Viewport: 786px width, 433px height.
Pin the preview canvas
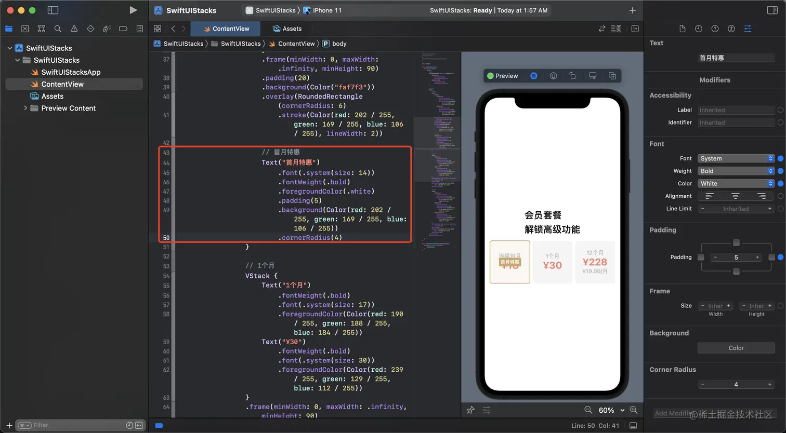[470, 410]
